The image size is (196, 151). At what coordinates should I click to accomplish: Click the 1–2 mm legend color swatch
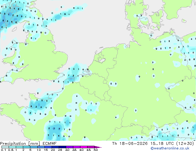pos(19,147)
